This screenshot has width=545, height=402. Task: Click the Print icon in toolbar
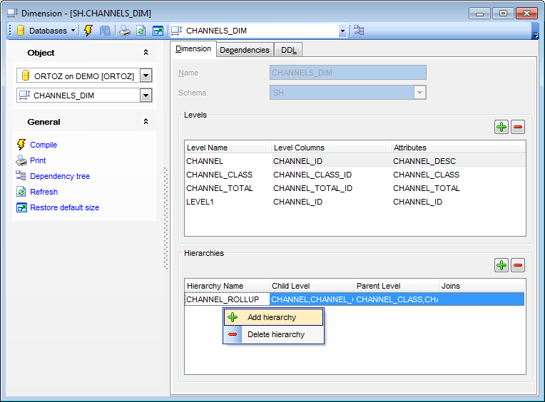(125, 31)
